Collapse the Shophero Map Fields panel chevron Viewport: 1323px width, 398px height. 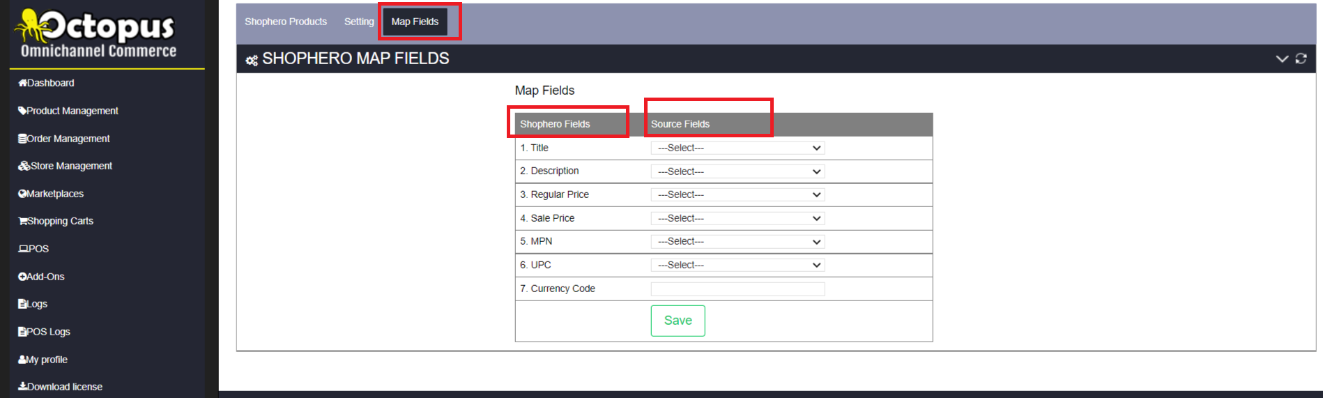(1282, 59)
